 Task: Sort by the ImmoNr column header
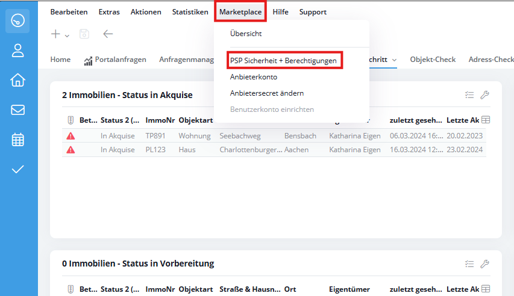[x=160, y=120]
